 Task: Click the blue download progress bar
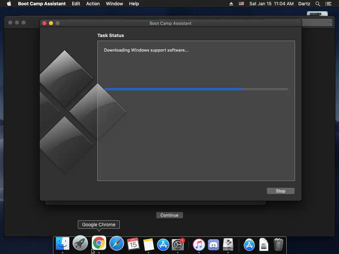pos(196,89)
